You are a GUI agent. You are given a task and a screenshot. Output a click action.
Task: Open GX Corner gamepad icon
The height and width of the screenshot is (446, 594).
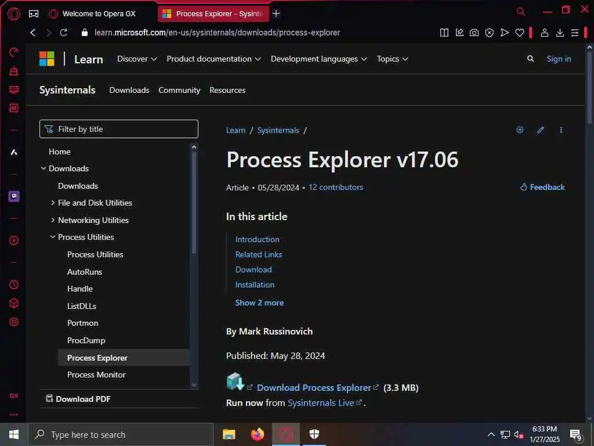(x=34, y=14)
